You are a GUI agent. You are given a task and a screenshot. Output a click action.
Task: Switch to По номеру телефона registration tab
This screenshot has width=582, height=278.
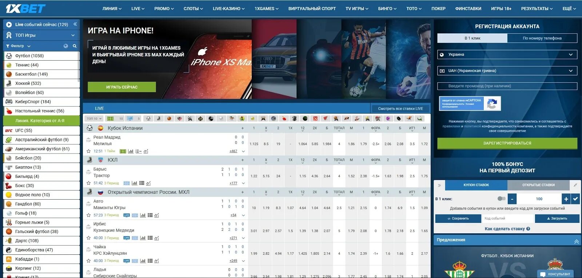[x=542, y=38]
